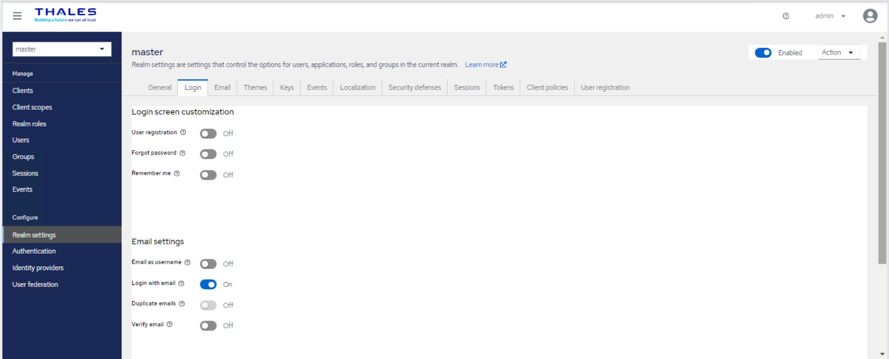Image resolution: width=889 pixels, height=359 pixels.
Task: Open the master realm selector dropdown
Action: point(62,49)
